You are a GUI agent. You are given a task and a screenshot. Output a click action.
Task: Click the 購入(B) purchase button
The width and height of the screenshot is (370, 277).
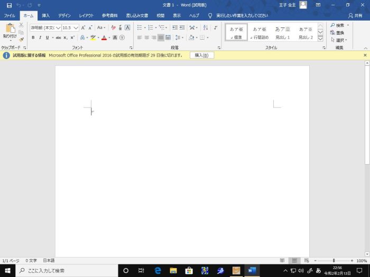coord(201,55)
